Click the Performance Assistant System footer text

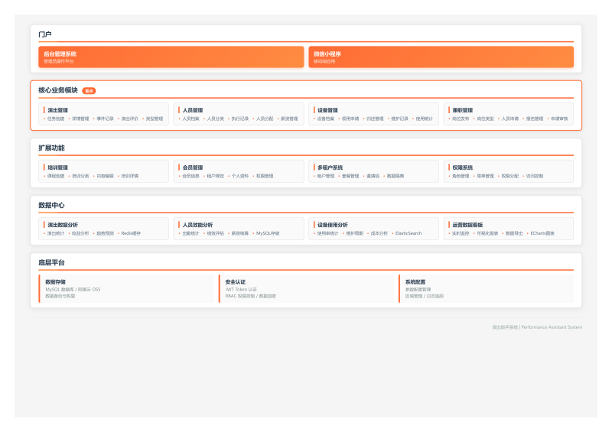tap(552, 327)
